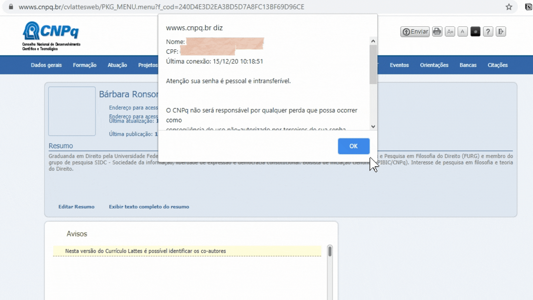The width and height of the screenshot is (533, 300).
Task: Open the Citações menu
Action: pyautogui.click(x=498, y=65)
